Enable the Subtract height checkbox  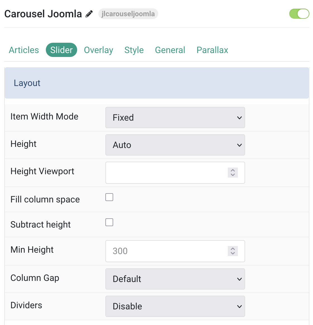click(x=109, y=222)
